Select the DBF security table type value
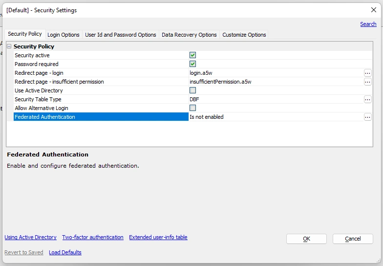The width and height of the screenshot is (383, 266). 276,99
